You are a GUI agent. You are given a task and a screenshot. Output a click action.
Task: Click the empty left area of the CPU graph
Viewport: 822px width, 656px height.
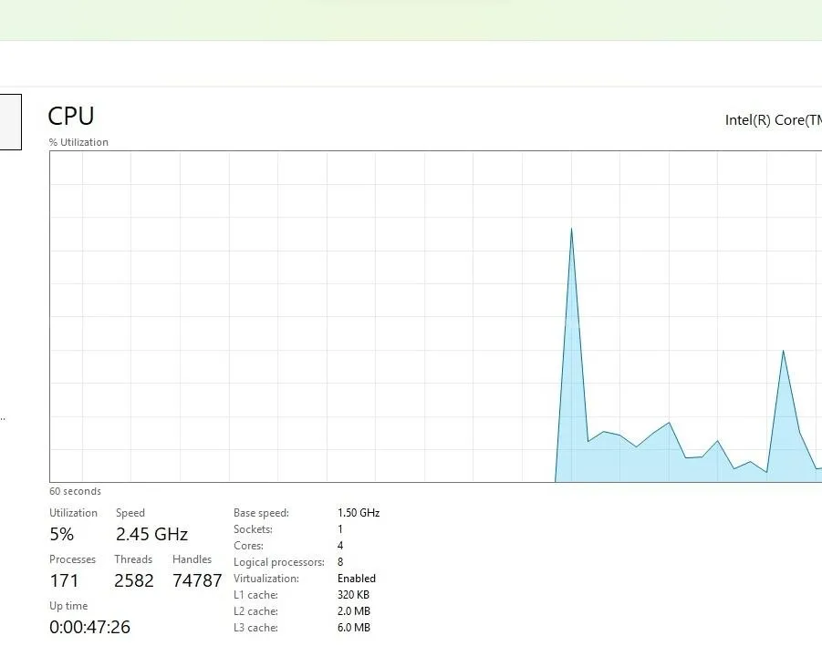pos(274,319)
